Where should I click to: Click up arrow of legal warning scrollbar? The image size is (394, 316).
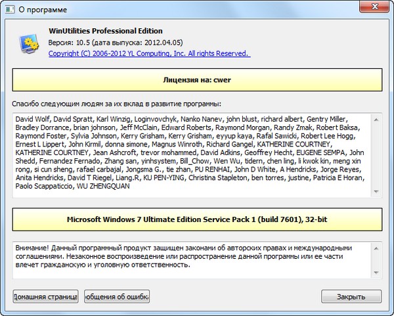click(376, 248)
